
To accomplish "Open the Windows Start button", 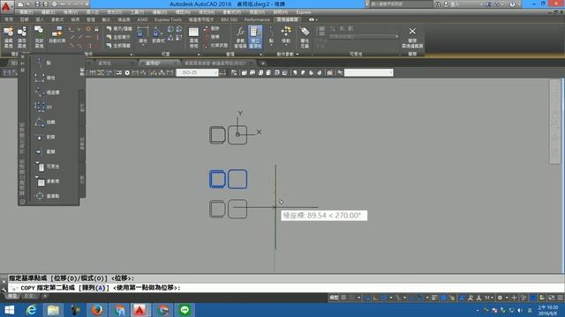I will (x=9, y=310).
